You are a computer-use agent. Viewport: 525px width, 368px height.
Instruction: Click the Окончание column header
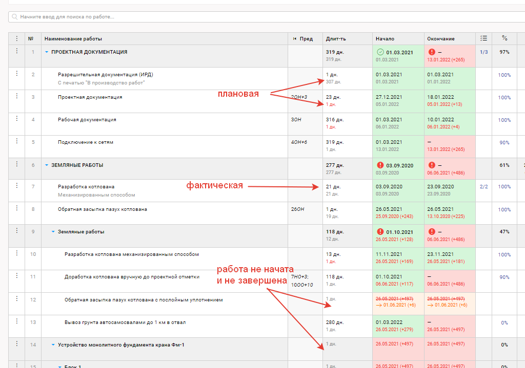pyautogui.click(x=440, y=39)
